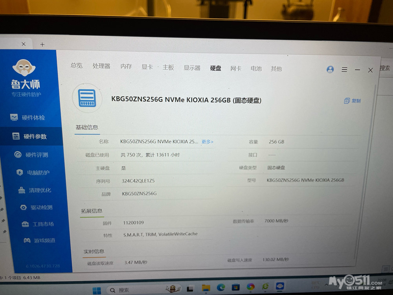
Task: Switch to the 显示器 tab
Action: (192, 68)
